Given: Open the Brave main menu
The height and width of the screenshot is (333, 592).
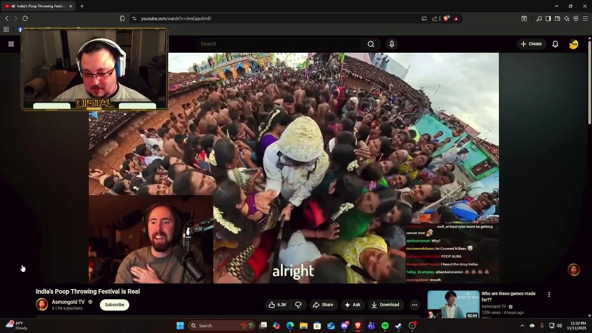Looking at the screenshot, I should (585, 18).
